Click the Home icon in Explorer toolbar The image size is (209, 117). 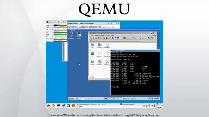point(99,38)
